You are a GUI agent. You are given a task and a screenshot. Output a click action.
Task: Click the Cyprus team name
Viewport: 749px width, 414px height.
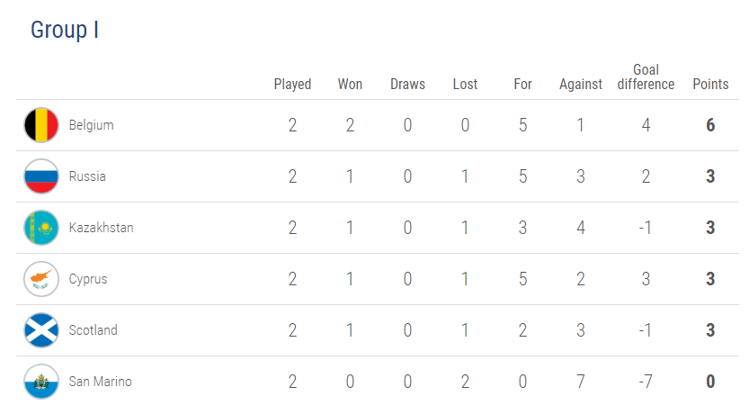click(x=88, y=279)
